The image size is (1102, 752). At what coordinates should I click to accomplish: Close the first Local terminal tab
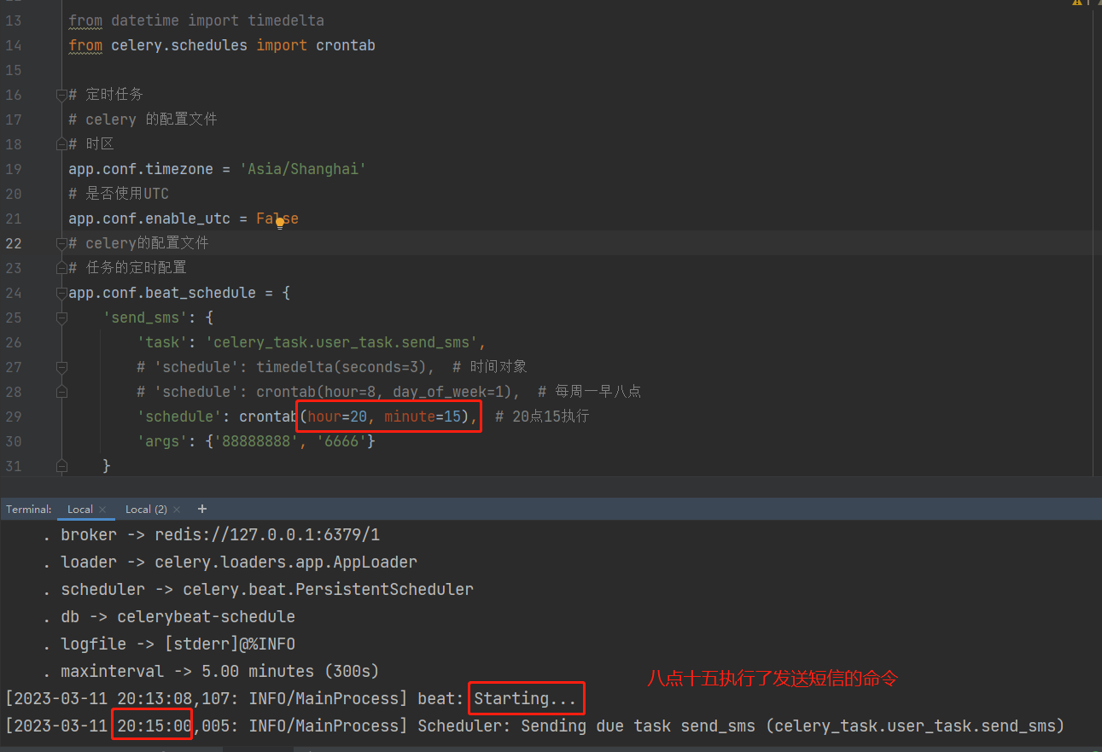point(102,510)
